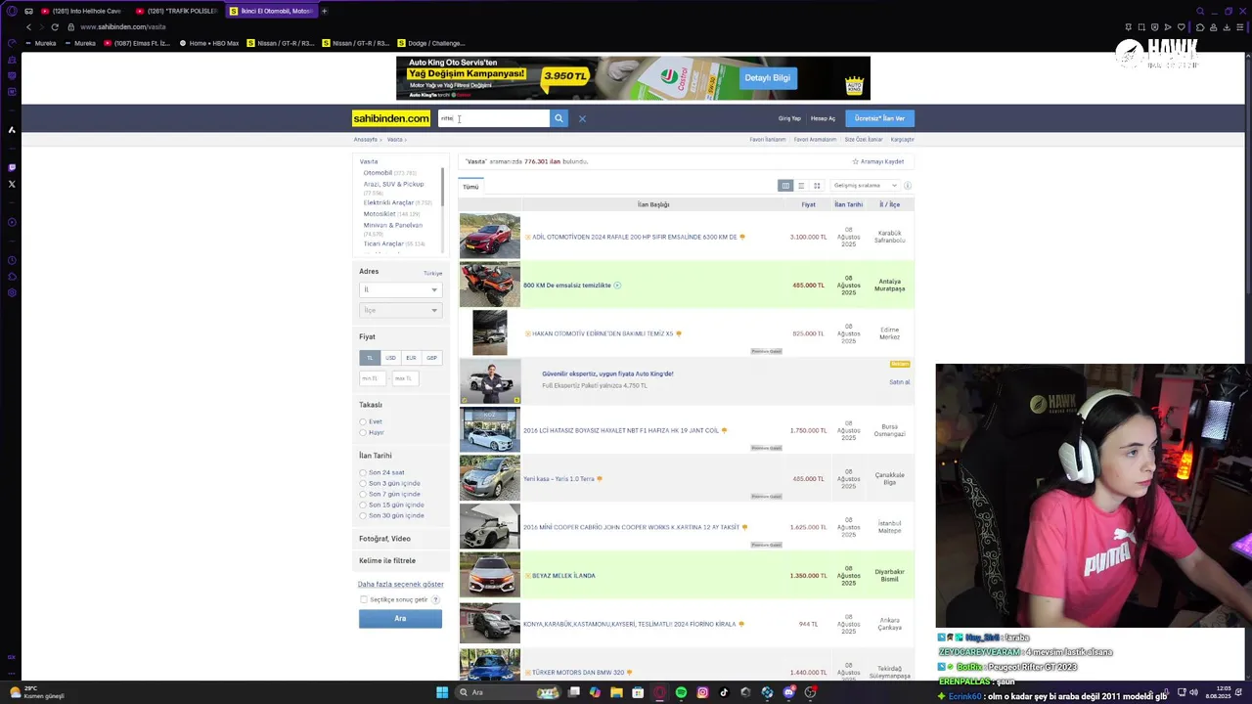Click the play icon next to 800 KM listing
The width and height of the screenshot is (1252, 704).
click(x=617, y=286)
